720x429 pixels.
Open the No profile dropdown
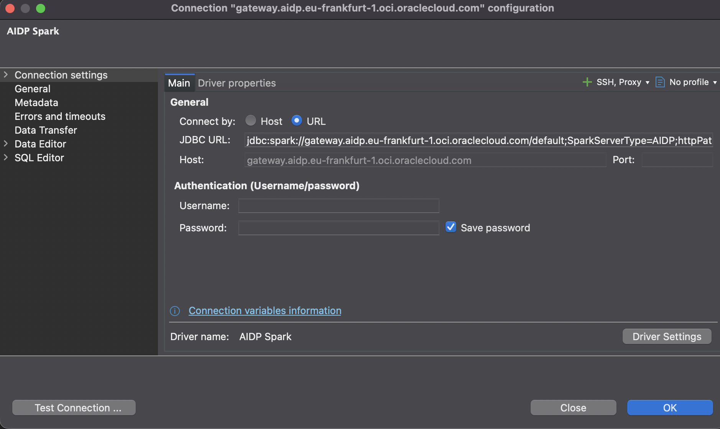coord(693,82)
